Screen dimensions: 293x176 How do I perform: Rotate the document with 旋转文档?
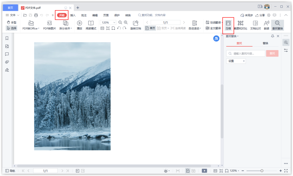point(135,25)
